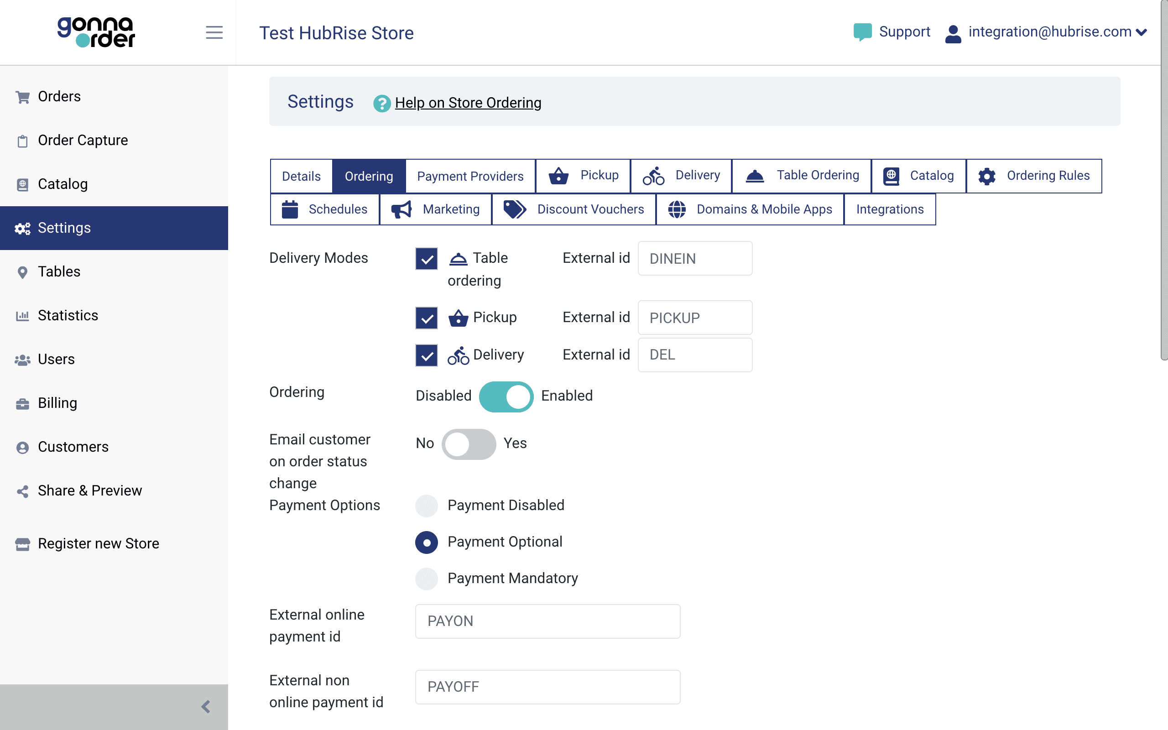Screen dimensions: 1168x730
Task: Select the Catalog book icon in sidebar
Action: point(23,184)
